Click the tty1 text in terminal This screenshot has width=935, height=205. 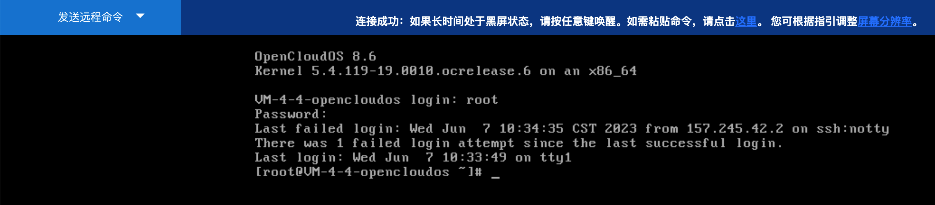tap(555, 157)
